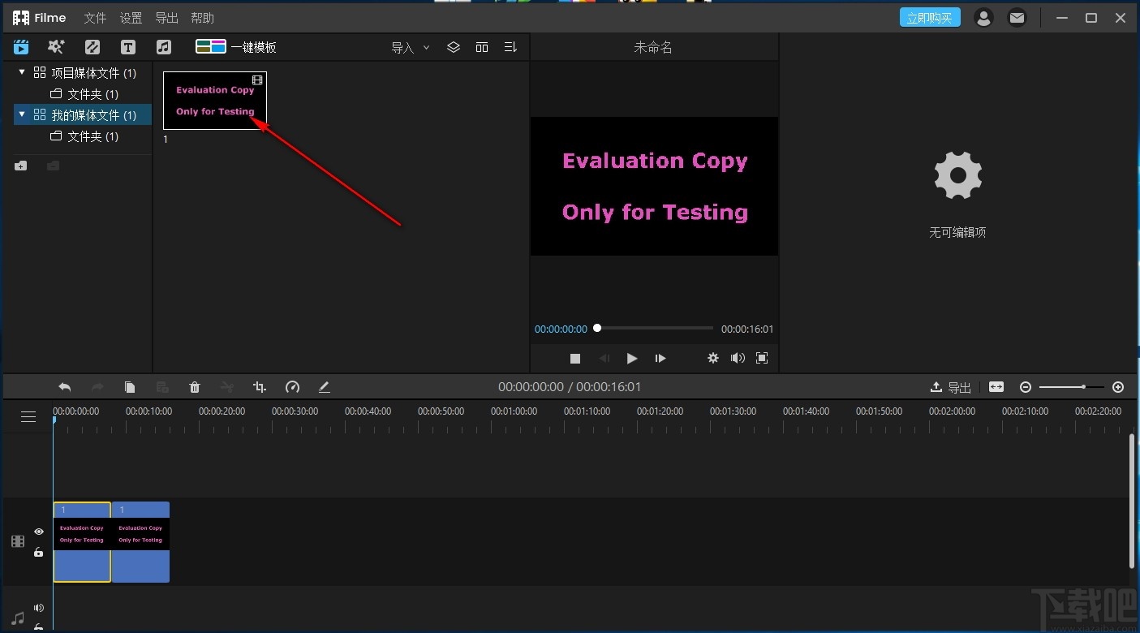1140x633 pixels.
Task: Paste clip using the timeline paste icon
Action: [162, 387]
